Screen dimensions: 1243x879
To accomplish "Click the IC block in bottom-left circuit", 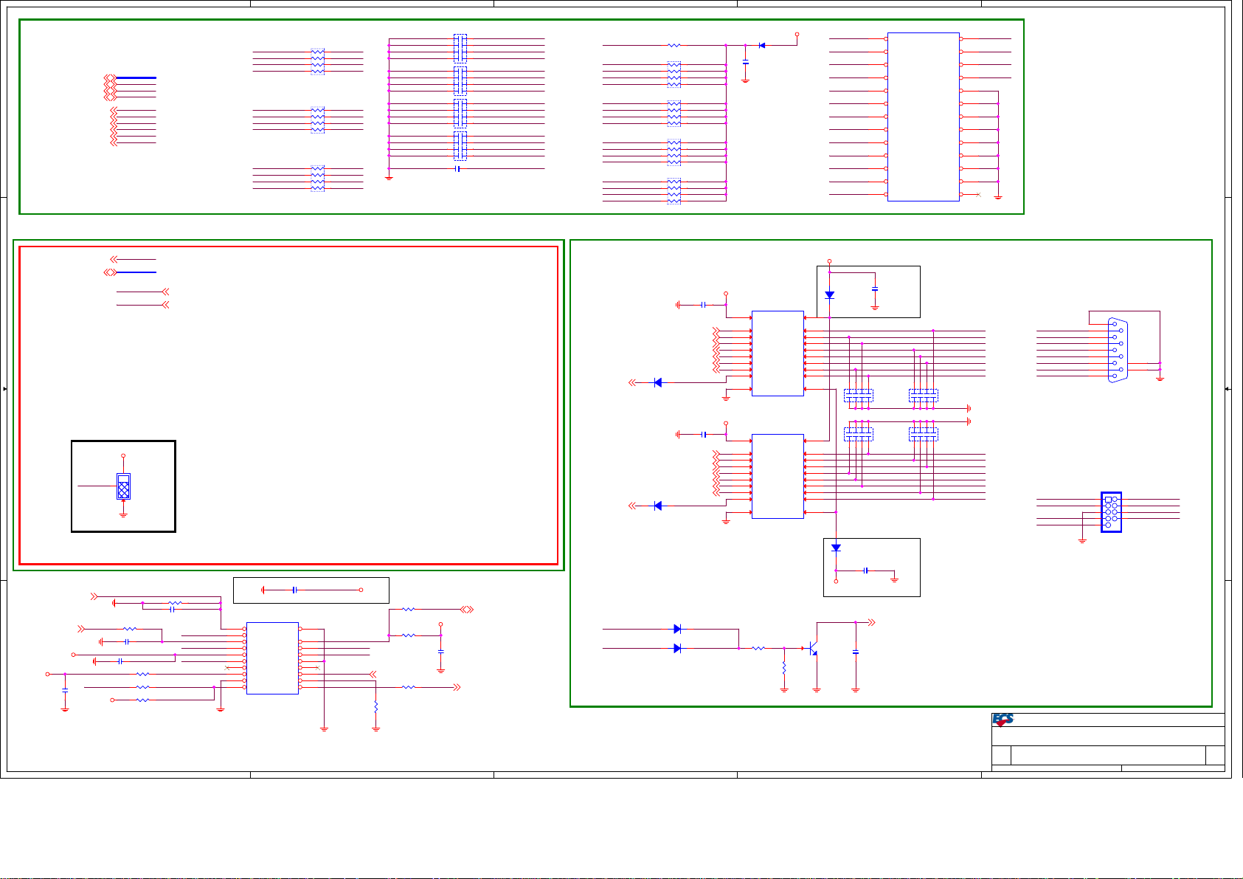I will 272,658.
